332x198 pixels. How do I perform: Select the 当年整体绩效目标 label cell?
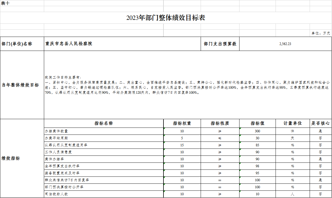[20, 85]
